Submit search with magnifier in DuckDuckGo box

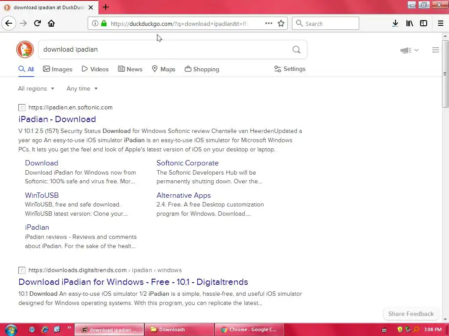tap(296, 50)
